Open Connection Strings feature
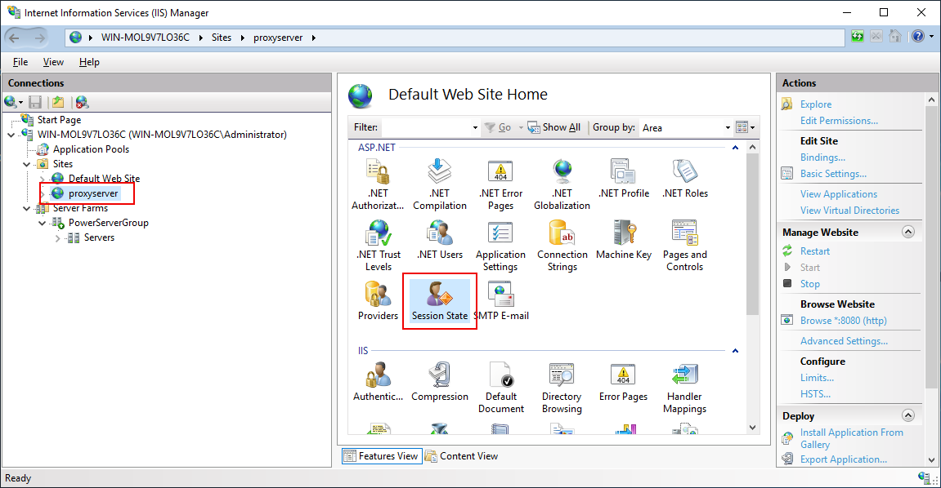Image resolution: width=941 pixels, height=488 pixels. tap(562, 246)
